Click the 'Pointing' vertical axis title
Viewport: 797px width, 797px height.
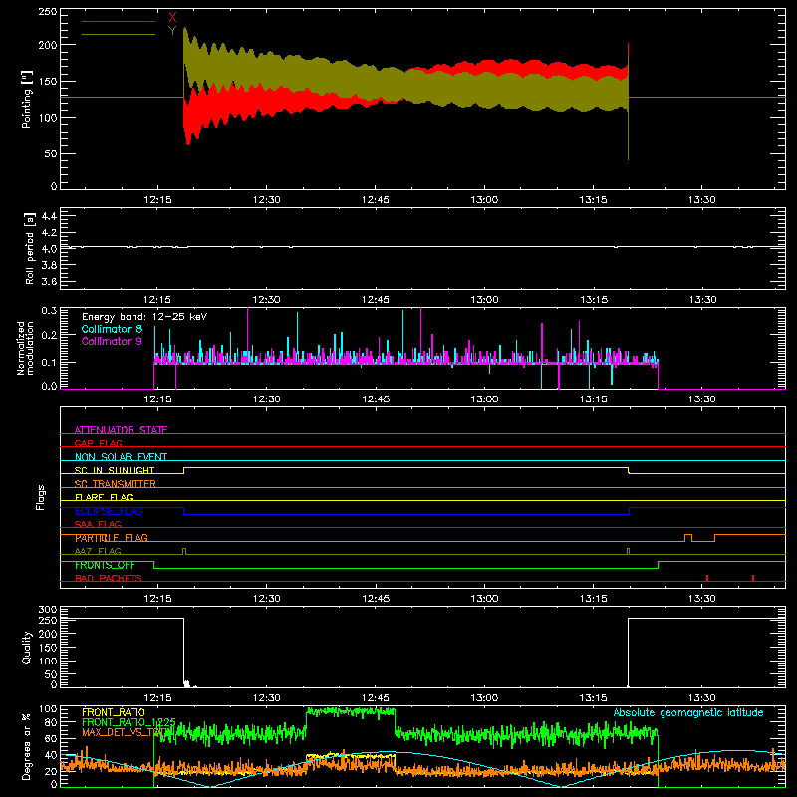[27, 99]
